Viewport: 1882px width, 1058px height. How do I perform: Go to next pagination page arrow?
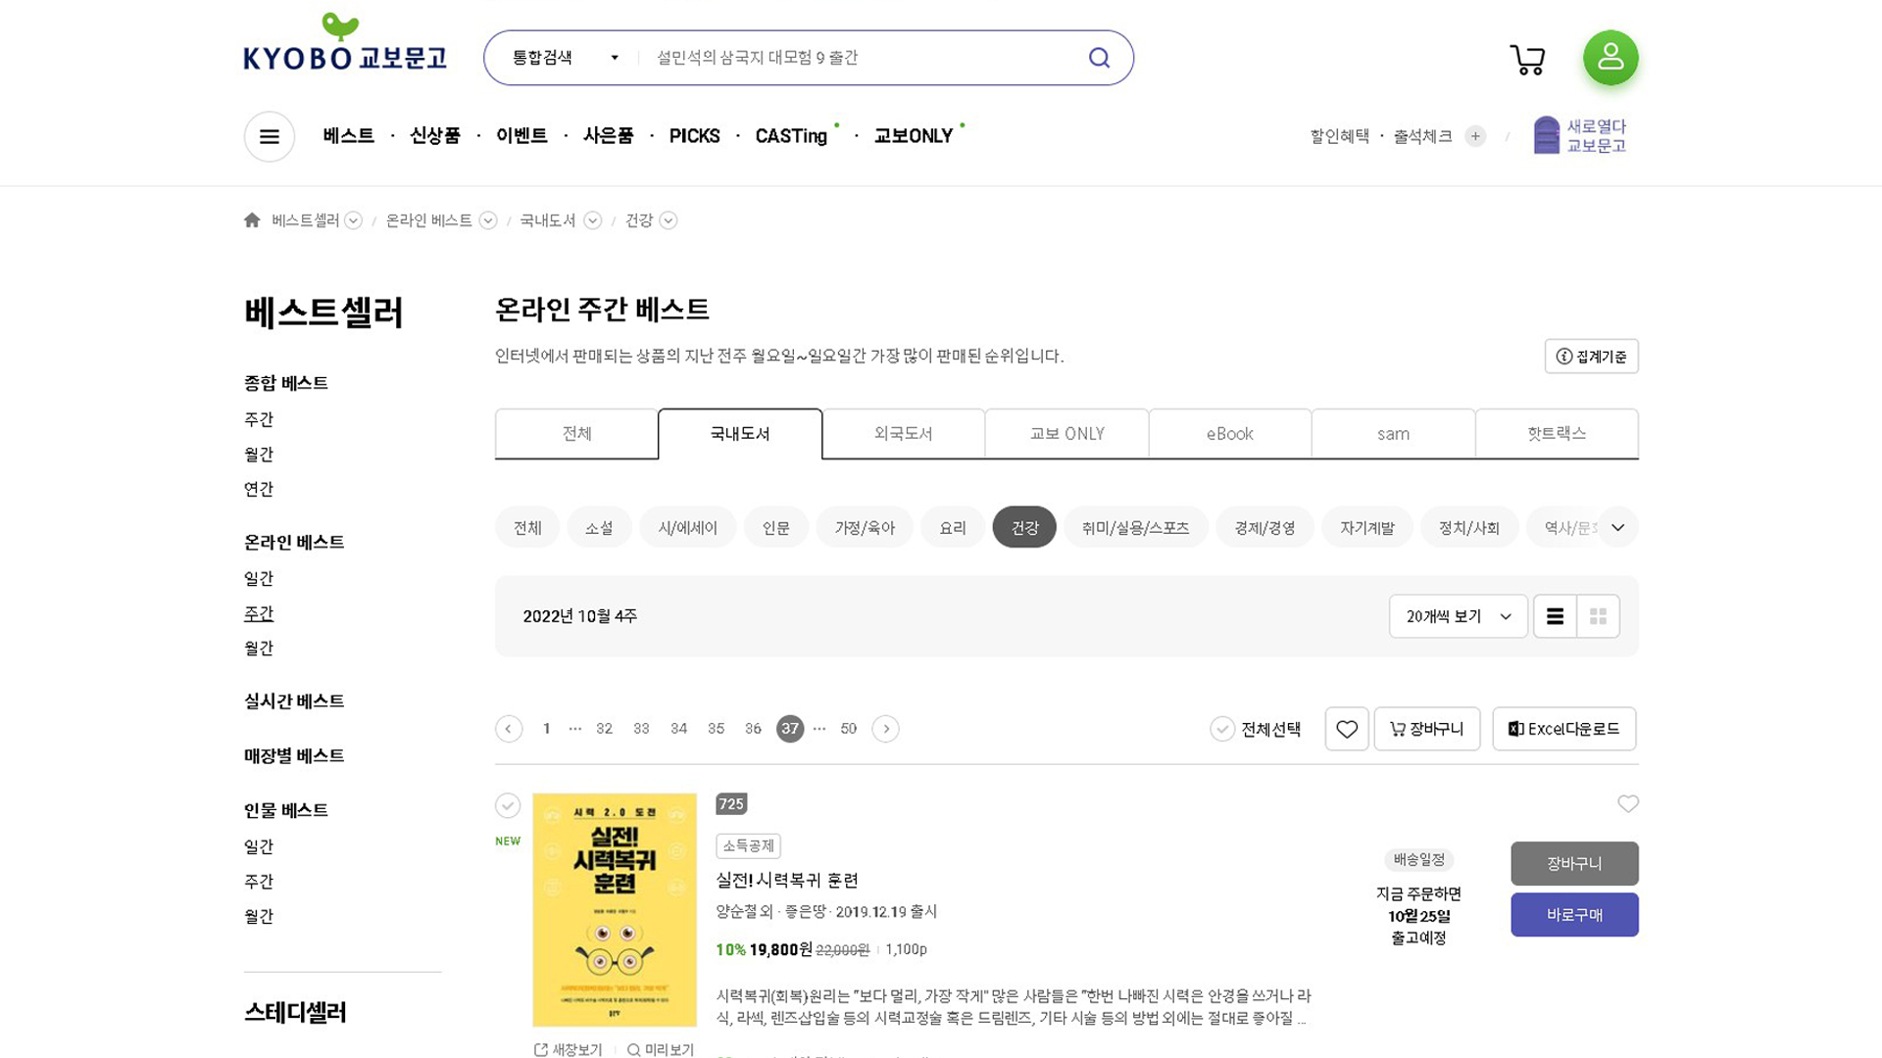pos(885,729)
